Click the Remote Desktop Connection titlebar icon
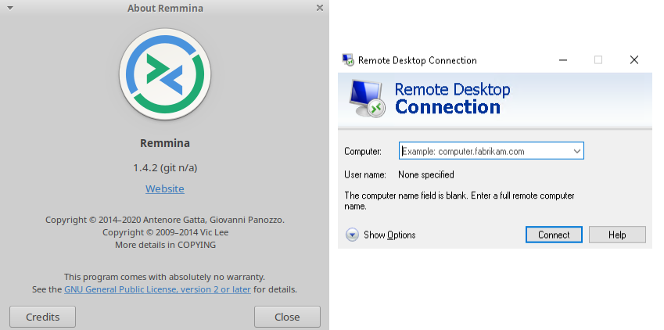 pyautogui.click(x=348, y=59)
